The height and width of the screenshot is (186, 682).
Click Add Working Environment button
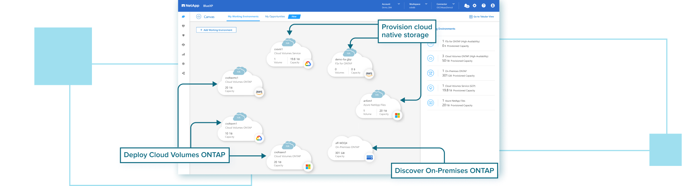(216, 30)
